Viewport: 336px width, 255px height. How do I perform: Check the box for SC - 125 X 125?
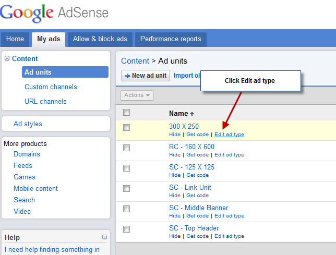[126, 168]
